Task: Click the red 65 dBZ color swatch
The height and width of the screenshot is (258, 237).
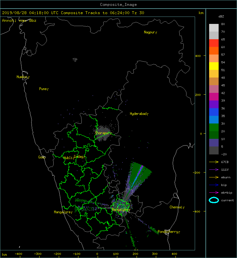Action: coord(214,43)
